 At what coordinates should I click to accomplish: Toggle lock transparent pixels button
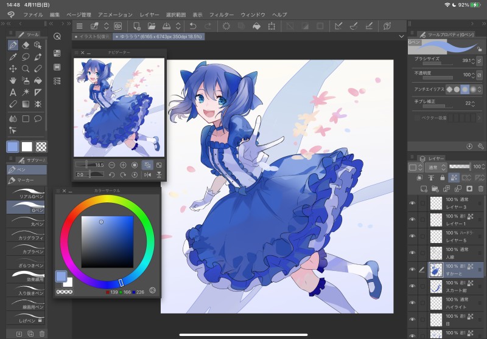tap(454, 178)
